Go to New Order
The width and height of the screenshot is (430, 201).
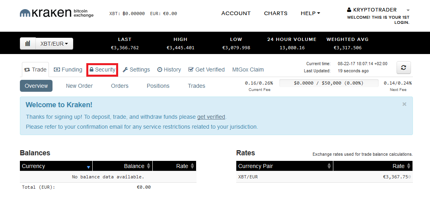[x=79, y=86]
